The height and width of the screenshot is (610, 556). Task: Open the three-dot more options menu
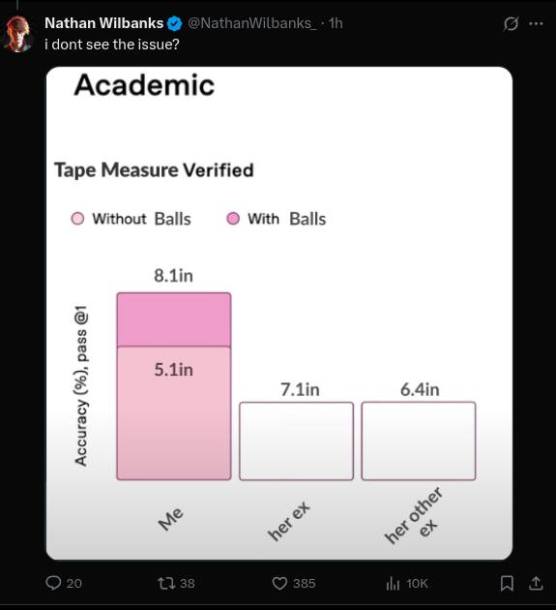[537, 24]
